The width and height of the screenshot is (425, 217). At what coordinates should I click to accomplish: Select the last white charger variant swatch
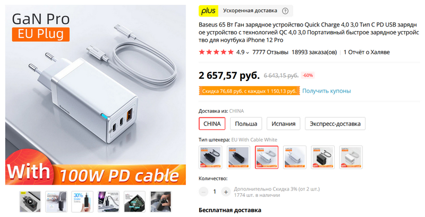(x=351, y=157)
